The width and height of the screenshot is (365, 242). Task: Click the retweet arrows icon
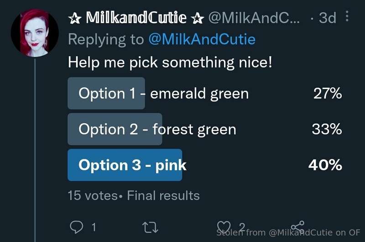coord(150,227)
